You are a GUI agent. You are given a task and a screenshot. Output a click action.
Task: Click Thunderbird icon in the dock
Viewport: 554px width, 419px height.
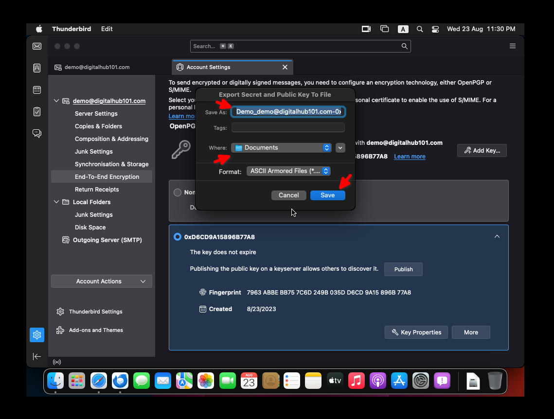click(x=120, y=381)
